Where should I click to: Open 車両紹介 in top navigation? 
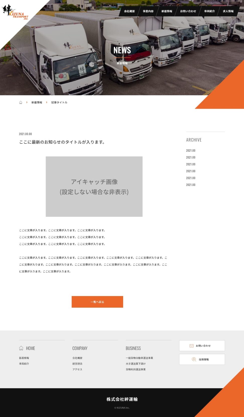[209, 11]
